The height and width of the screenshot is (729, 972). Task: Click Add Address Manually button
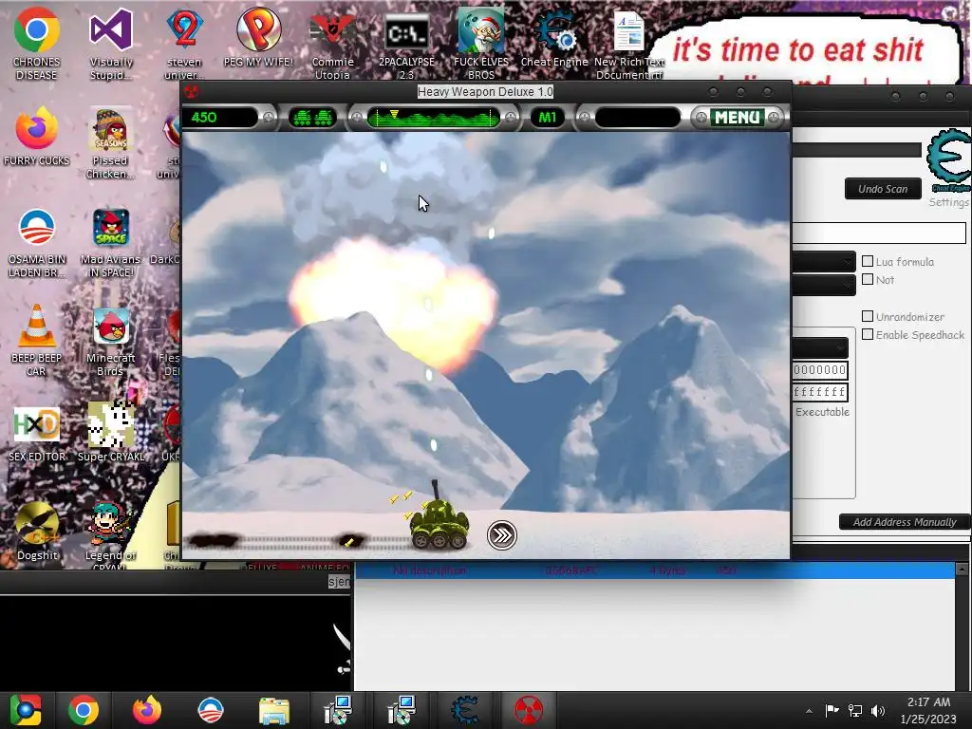[905, 522]
